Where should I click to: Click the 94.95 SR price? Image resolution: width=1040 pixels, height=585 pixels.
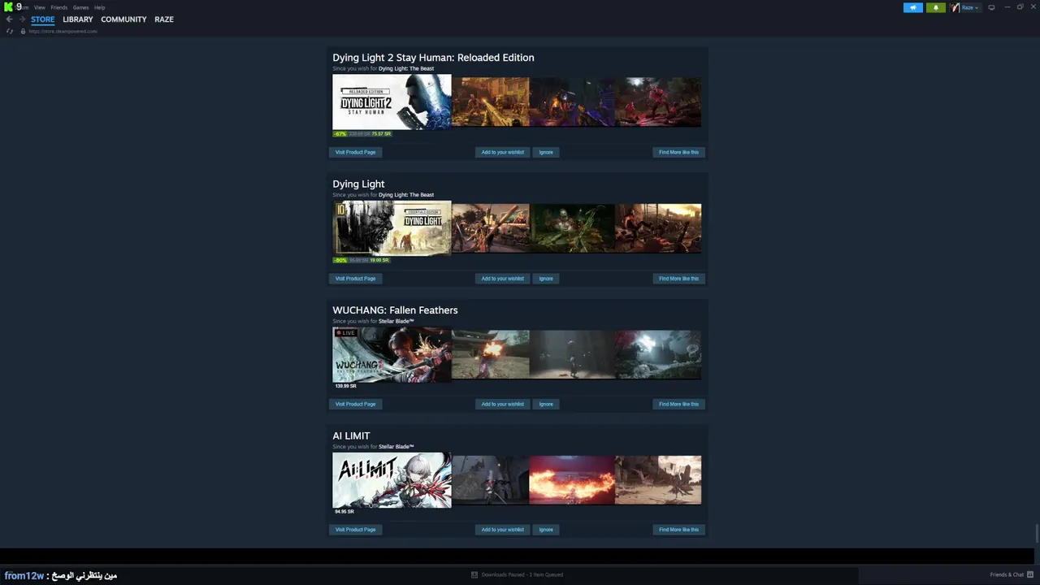pos(344,512)
